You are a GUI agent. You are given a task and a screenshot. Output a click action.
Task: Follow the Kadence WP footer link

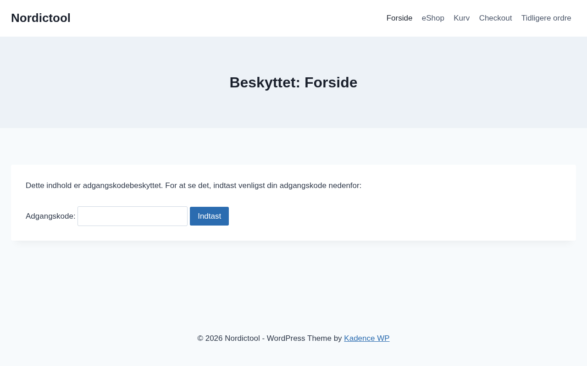point(366,339)
